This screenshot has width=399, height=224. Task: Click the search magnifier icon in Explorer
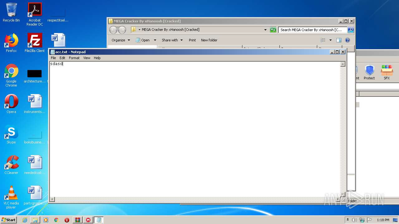tap(351, 30)
